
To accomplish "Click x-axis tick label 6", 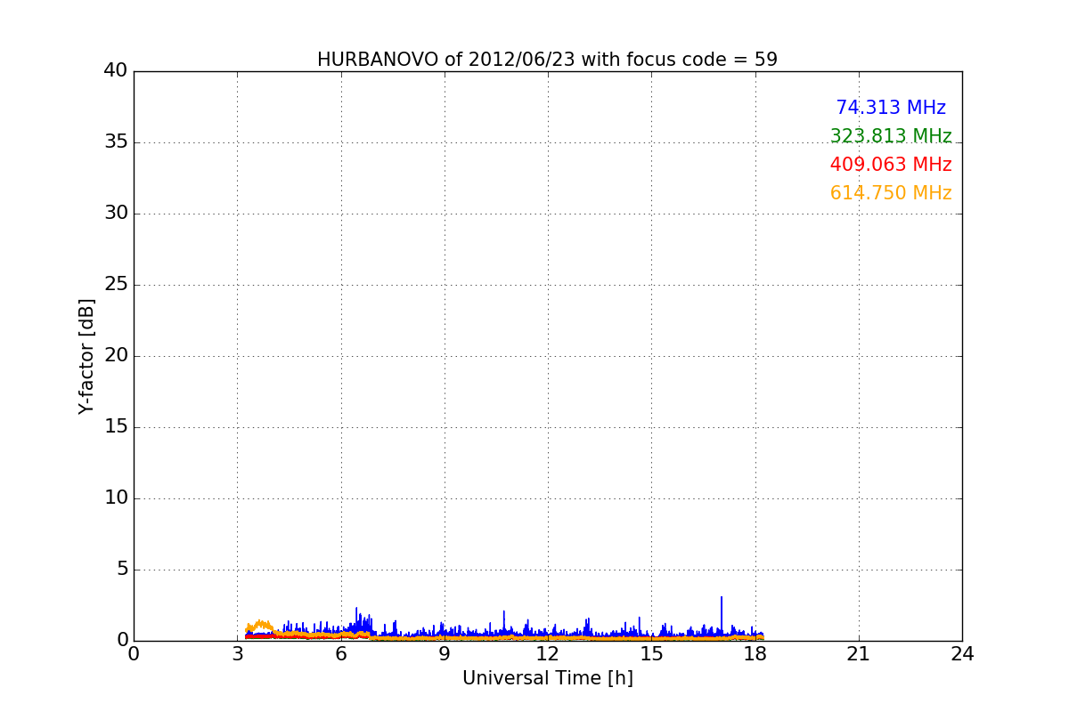I will [340, 654].
